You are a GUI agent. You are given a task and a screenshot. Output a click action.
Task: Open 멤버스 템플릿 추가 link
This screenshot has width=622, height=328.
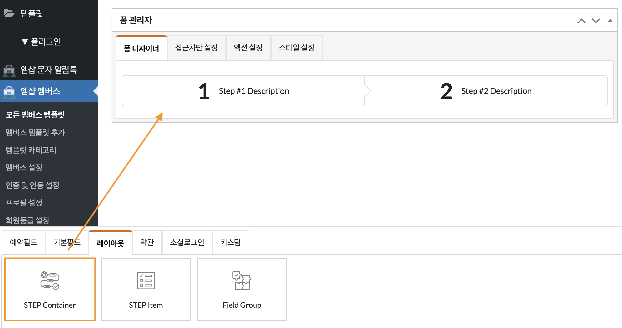(35, 133)
